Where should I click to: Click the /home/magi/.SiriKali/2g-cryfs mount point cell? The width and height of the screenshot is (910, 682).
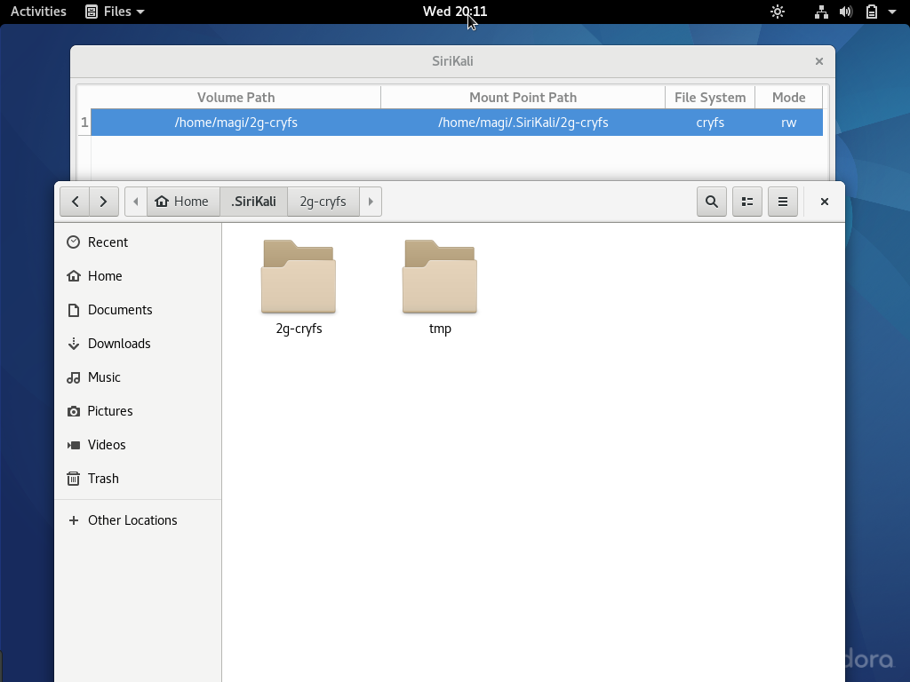pos(523,123)
